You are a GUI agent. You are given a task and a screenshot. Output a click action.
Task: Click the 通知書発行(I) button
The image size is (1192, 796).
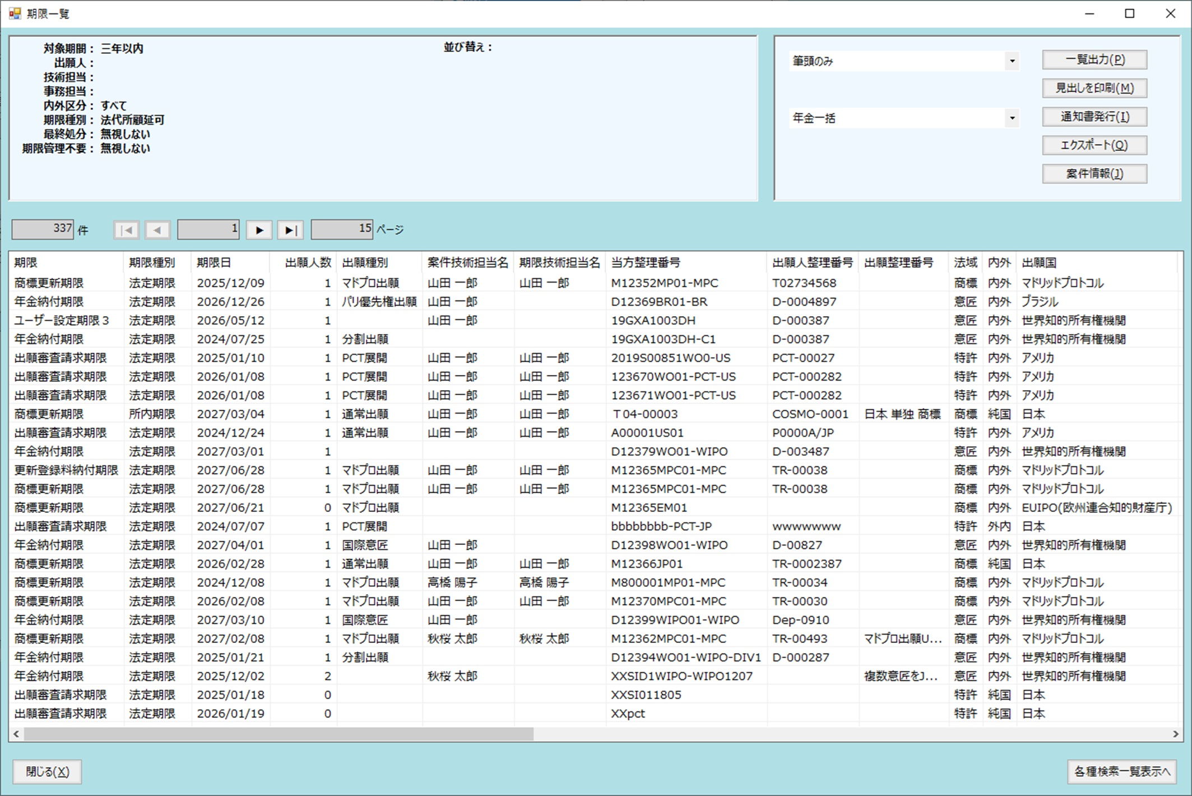1094,117
